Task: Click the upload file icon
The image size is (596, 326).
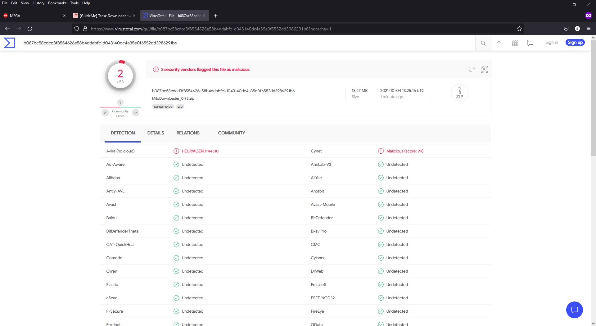Action: click(x=499, y=43)
